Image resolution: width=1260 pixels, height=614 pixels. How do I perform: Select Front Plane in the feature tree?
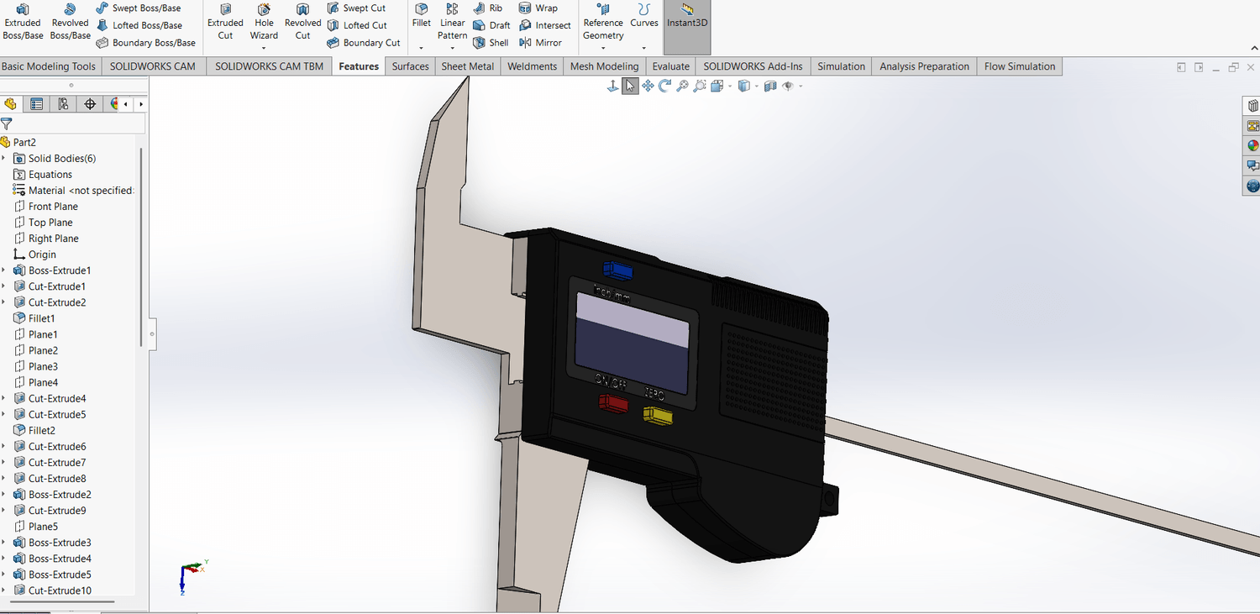[53, 207]
